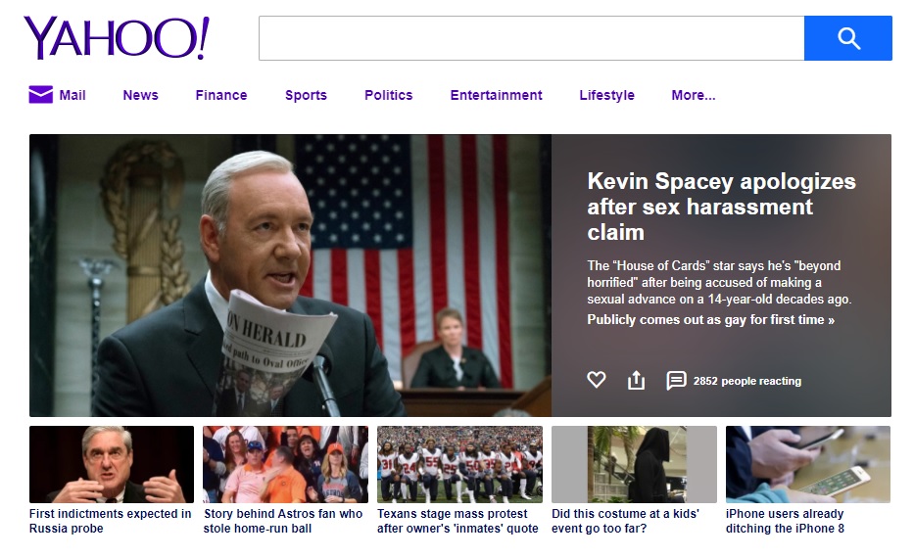
Task: Open the kids' event costume thumbnail
Action: (x=634, y=464)
